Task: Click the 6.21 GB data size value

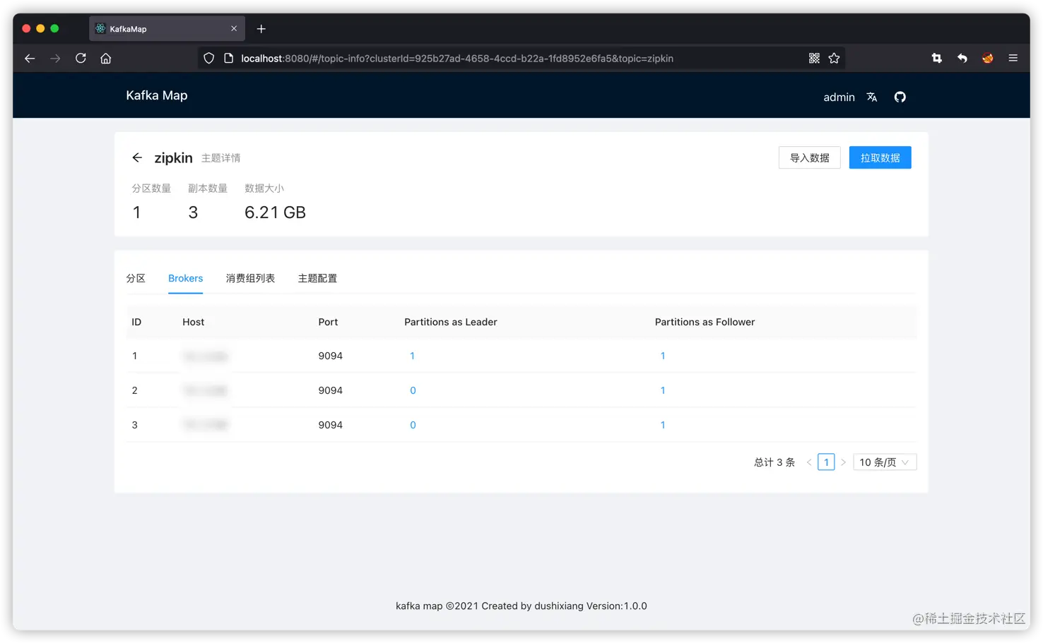Action: 275,212
